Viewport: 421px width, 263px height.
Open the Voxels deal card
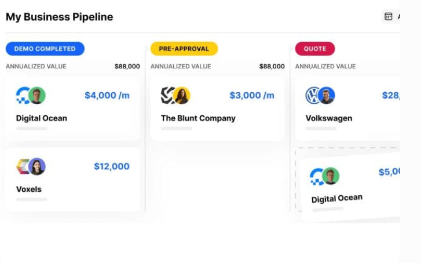[72, 180]
